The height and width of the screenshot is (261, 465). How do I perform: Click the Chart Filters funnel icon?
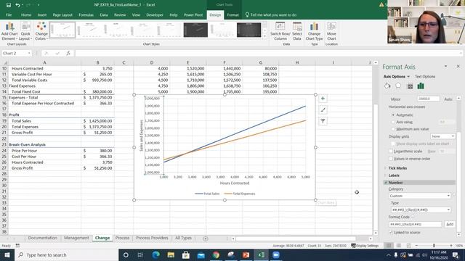click(x=323, y=121)
